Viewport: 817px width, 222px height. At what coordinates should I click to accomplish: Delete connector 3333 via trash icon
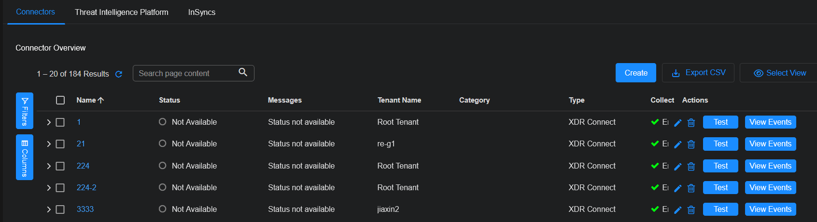tap(691, 210)
